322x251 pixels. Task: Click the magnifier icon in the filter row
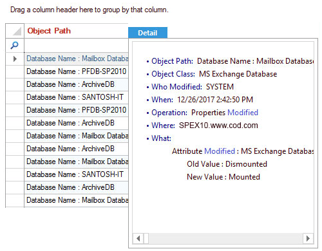(15, 45)
